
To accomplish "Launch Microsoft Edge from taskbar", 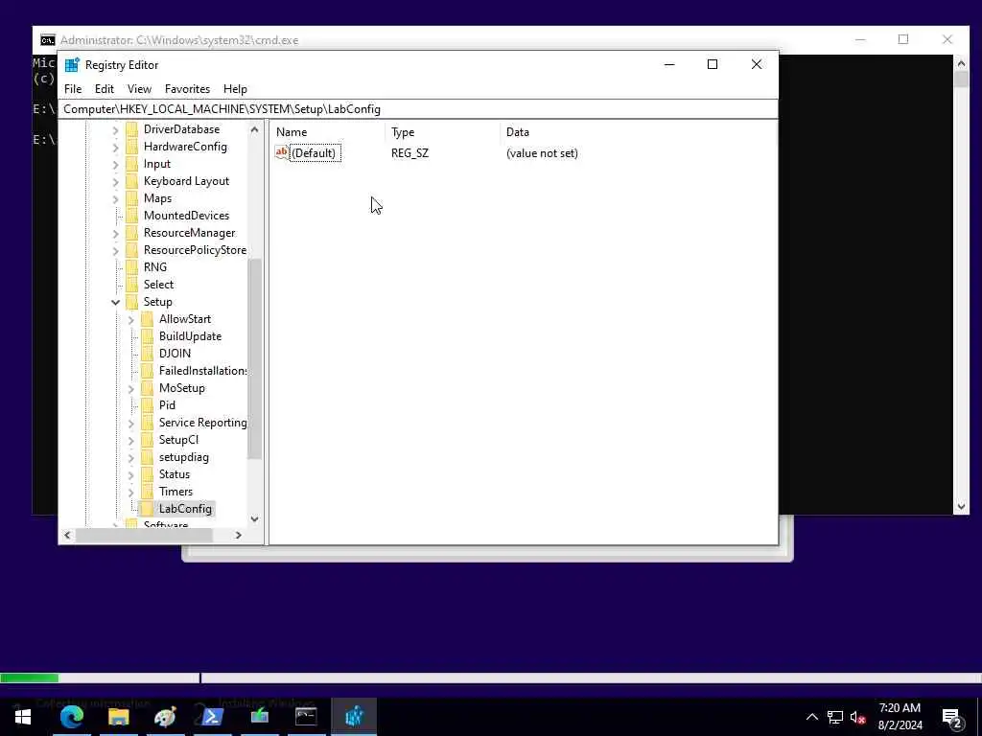I will tap(71, 717).
